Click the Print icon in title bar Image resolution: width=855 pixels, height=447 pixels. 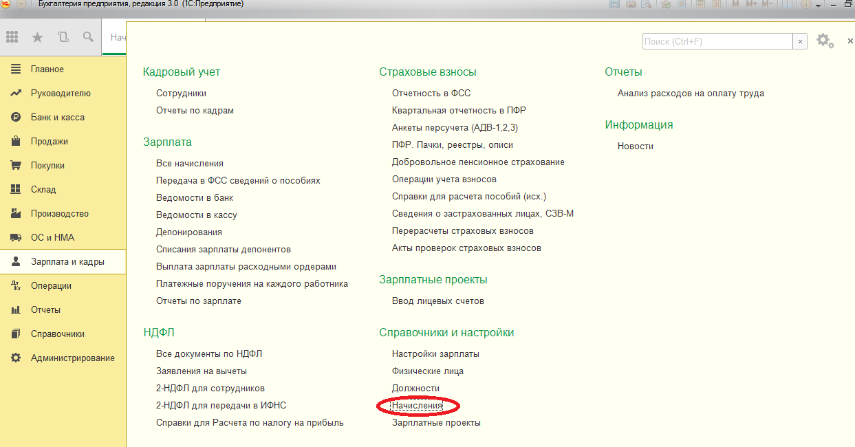tap(631, 3)
